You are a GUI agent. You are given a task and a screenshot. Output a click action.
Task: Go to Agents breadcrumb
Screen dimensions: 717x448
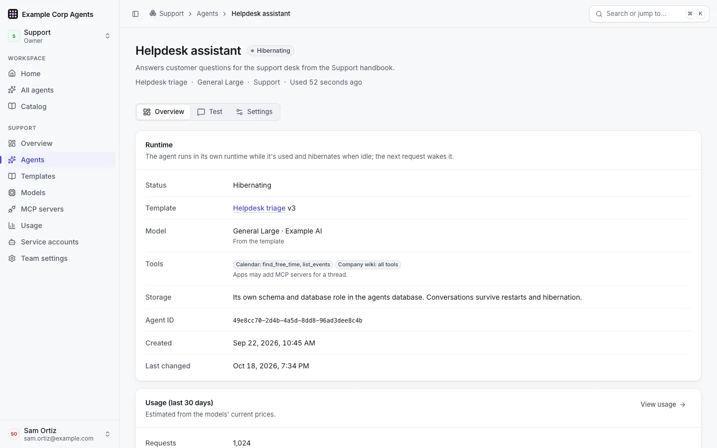207,13
